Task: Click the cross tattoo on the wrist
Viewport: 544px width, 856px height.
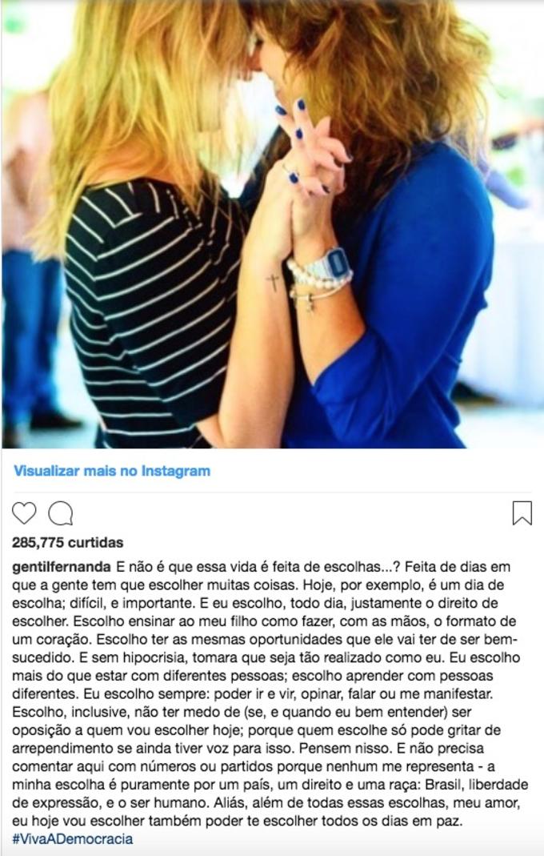Action: (x=272, y=282)
